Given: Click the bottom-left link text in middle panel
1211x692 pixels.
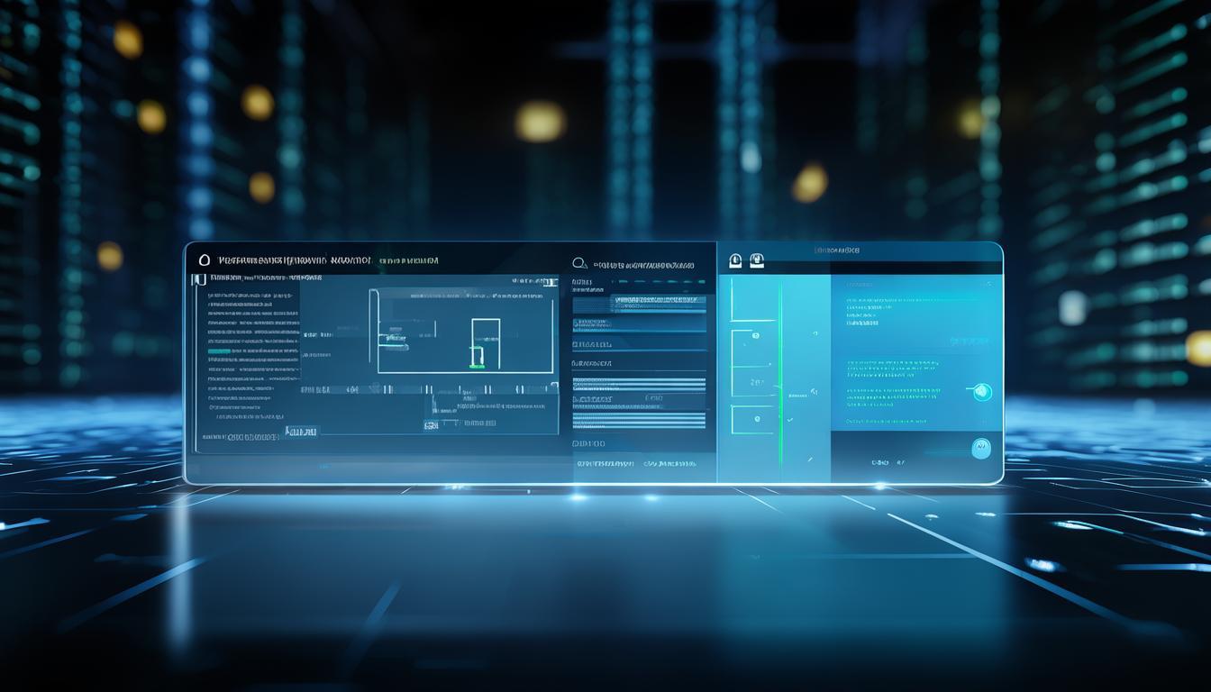Looking at the screenshot, I should pyautogui.click(x=605, y=464).
